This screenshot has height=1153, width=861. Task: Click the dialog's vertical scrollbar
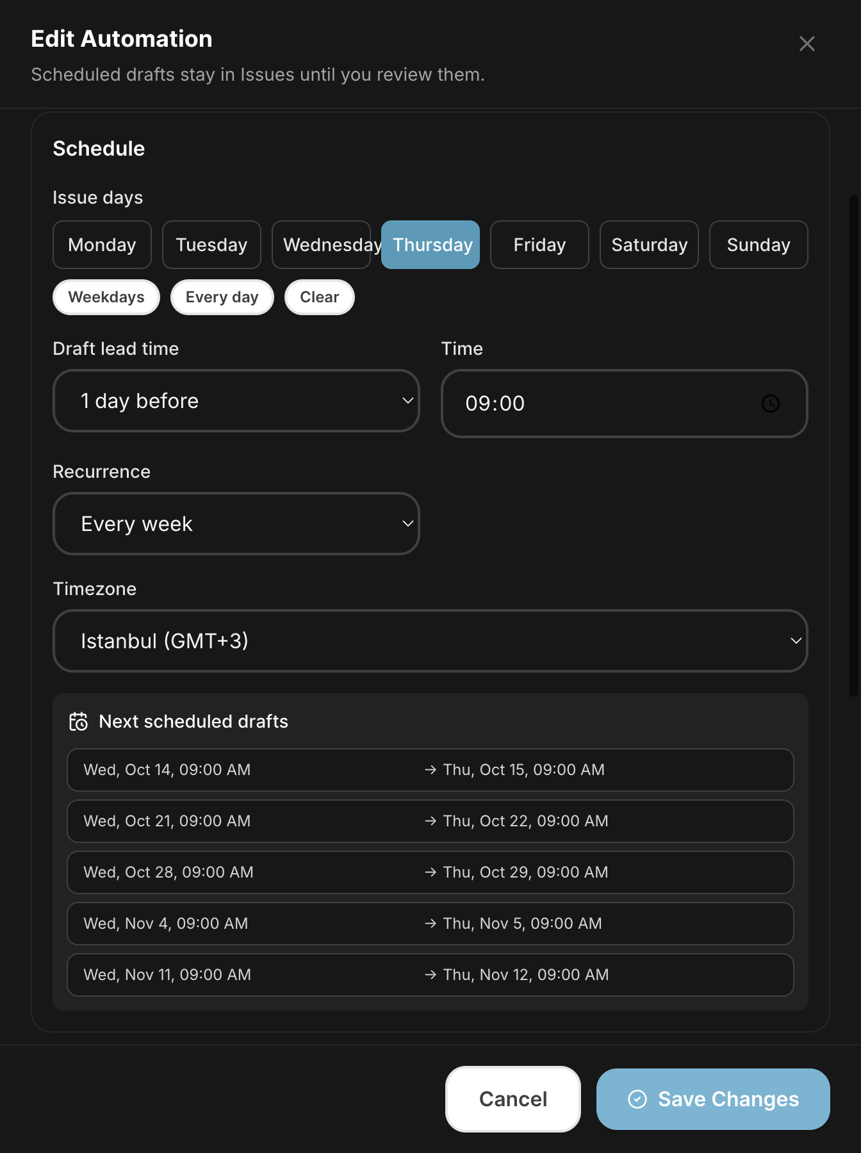853,446
